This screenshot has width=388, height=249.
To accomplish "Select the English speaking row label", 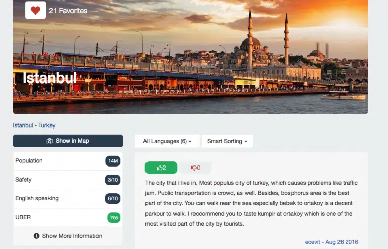I will click(37, 198).
